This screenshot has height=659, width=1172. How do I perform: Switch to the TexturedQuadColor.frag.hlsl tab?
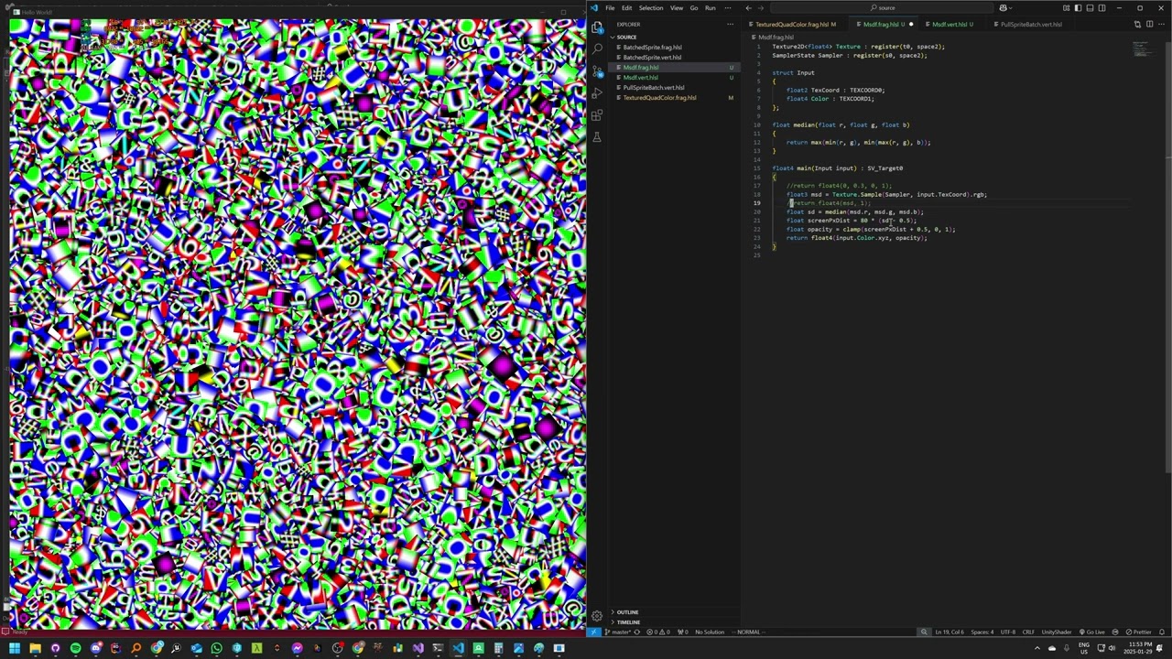(794, 25)
